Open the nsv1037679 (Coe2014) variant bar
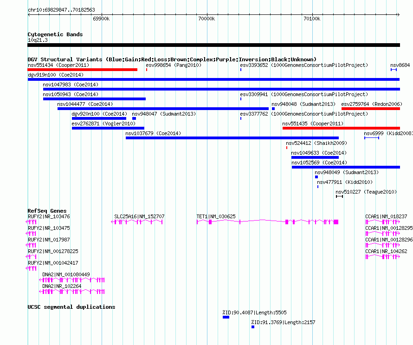 tap(232, 138)
